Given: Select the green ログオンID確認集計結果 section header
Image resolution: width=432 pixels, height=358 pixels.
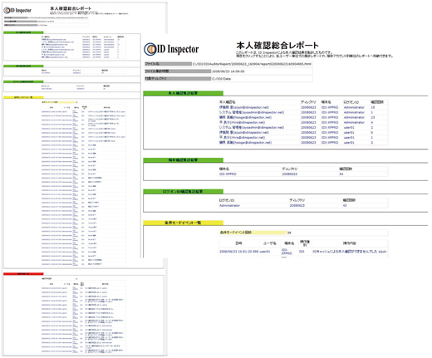Looking at the screenshot, I should (183, 192).
